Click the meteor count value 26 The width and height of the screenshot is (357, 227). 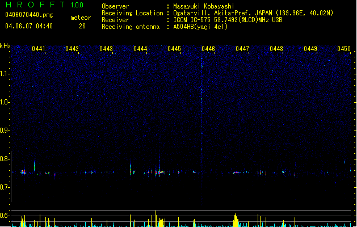[82, 26]
